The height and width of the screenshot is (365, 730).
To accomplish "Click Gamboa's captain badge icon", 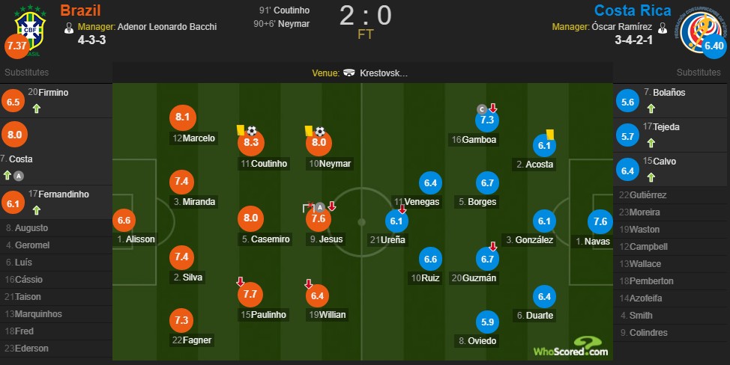I will 483,110.
